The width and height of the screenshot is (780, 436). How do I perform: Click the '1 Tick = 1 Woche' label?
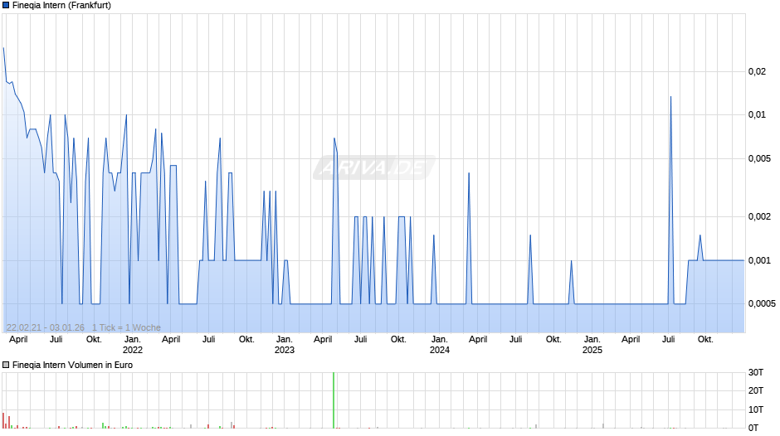click(126, 327)
